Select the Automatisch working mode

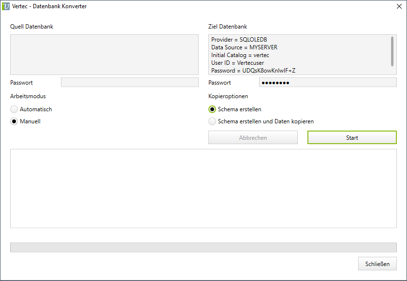tap(15, 109)
